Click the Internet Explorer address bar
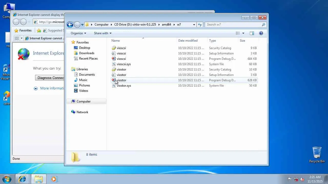328x184 pixels. [x=49, y=22]
